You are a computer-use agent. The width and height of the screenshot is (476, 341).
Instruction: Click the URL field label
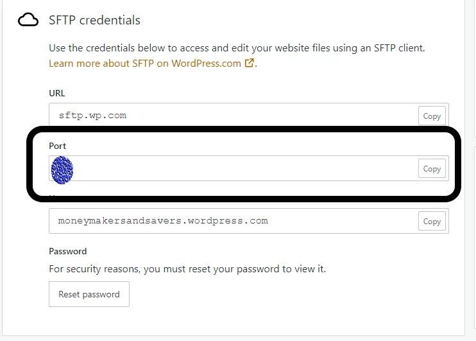click(56, 93)
